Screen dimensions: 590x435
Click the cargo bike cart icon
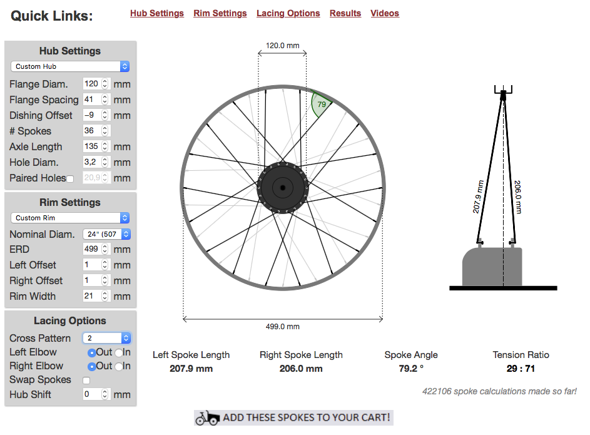point(207,417)
